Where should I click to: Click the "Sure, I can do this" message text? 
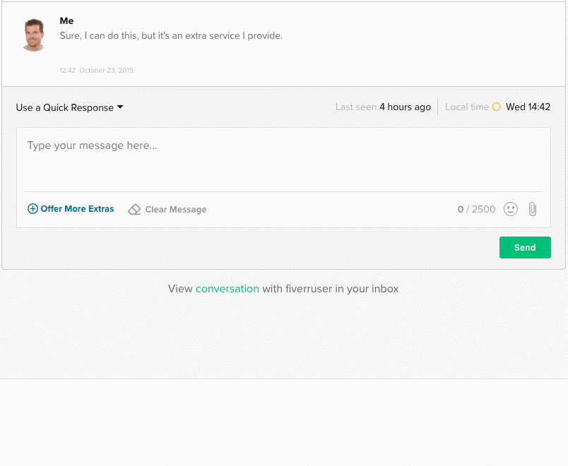pos(171,36)
